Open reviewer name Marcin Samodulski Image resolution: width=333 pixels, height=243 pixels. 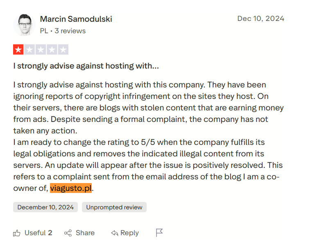[x=76, y=19]
